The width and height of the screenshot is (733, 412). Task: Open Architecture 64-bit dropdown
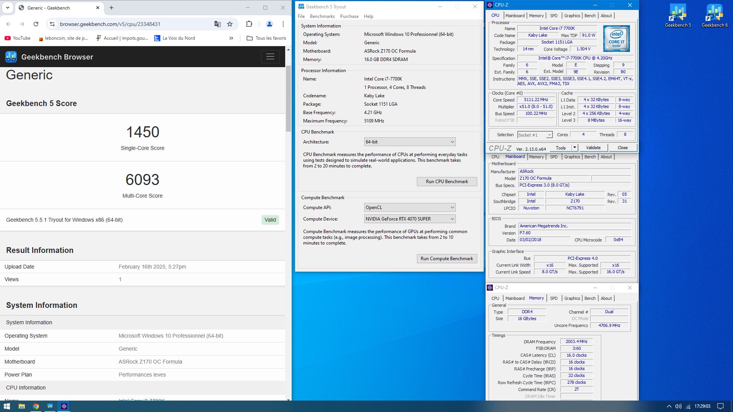[410, 142]
